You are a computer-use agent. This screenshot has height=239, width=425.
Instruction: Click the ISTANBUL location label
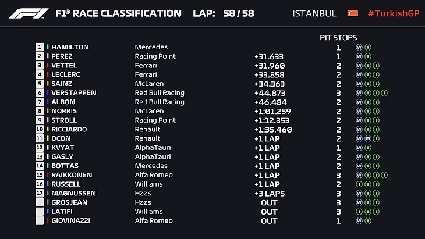[314, 13]
